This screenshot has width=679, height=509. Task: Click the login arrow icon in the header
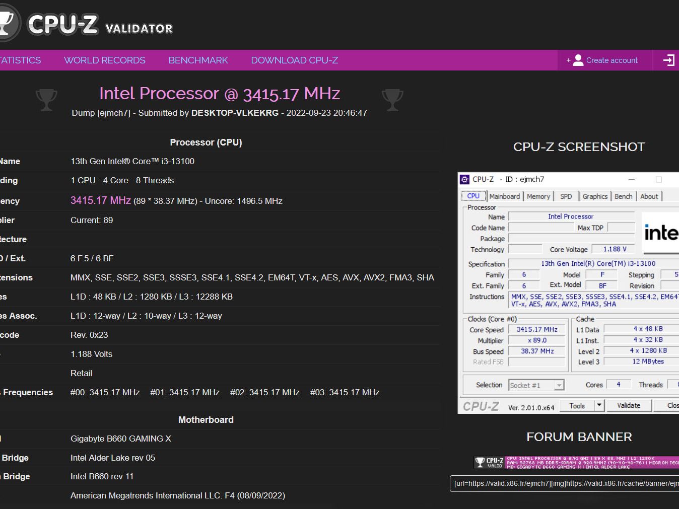click(668, 60)
